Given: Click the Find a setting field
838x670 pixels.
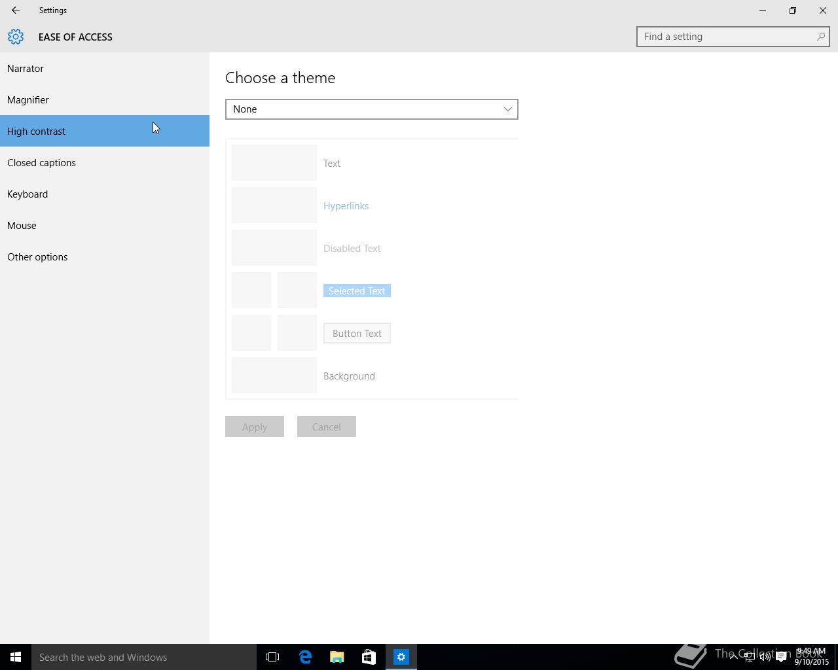Looking at the screenshot, I should coord(733,37).
